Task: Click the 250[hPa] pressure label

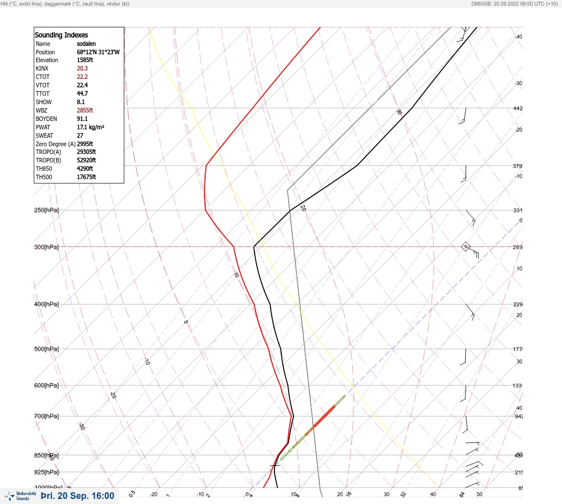Action: (x=47, y=210)
